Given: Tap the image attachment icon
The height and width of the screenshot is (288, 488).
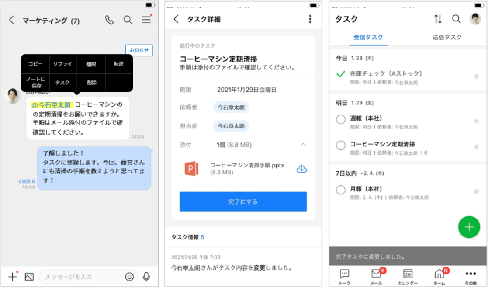Looking at the screenshot, I should 29,277.
